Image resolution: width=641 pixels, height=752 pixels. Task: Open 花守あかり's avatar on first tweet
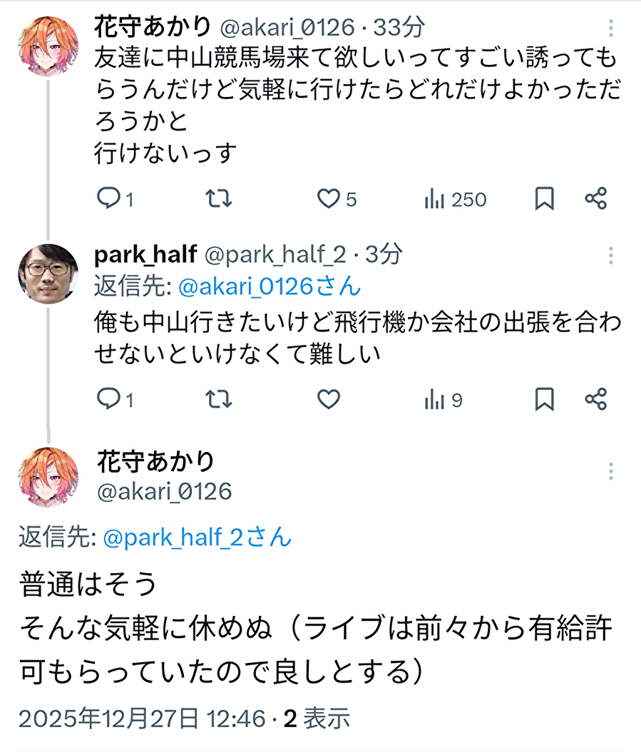click(x=48, y=46)
